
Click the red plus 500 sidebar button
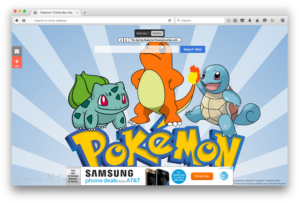tap(17, 62)
